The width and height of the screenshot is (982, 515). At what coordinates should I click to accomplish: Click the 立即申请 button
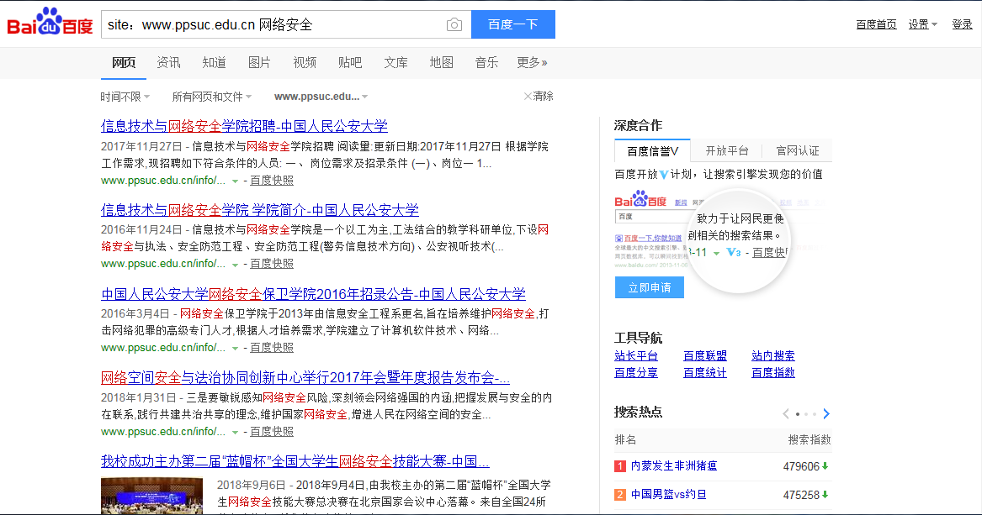click(x=650, y=287)
